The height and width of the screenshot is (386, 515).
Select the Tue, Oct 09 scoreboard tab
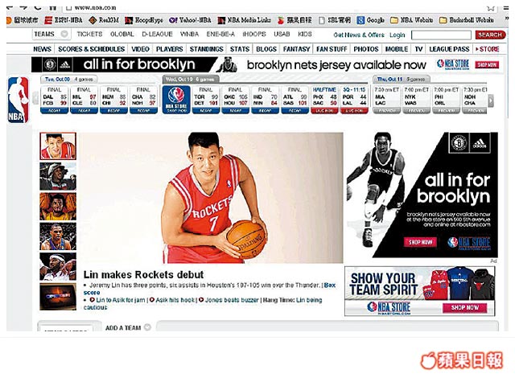tap(69, 80)
